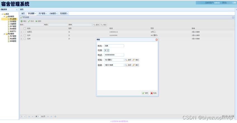Viewport: 237px width, 123px height.
Task: Select 班级管理 in the navigation tree
Action: (13, 21)
